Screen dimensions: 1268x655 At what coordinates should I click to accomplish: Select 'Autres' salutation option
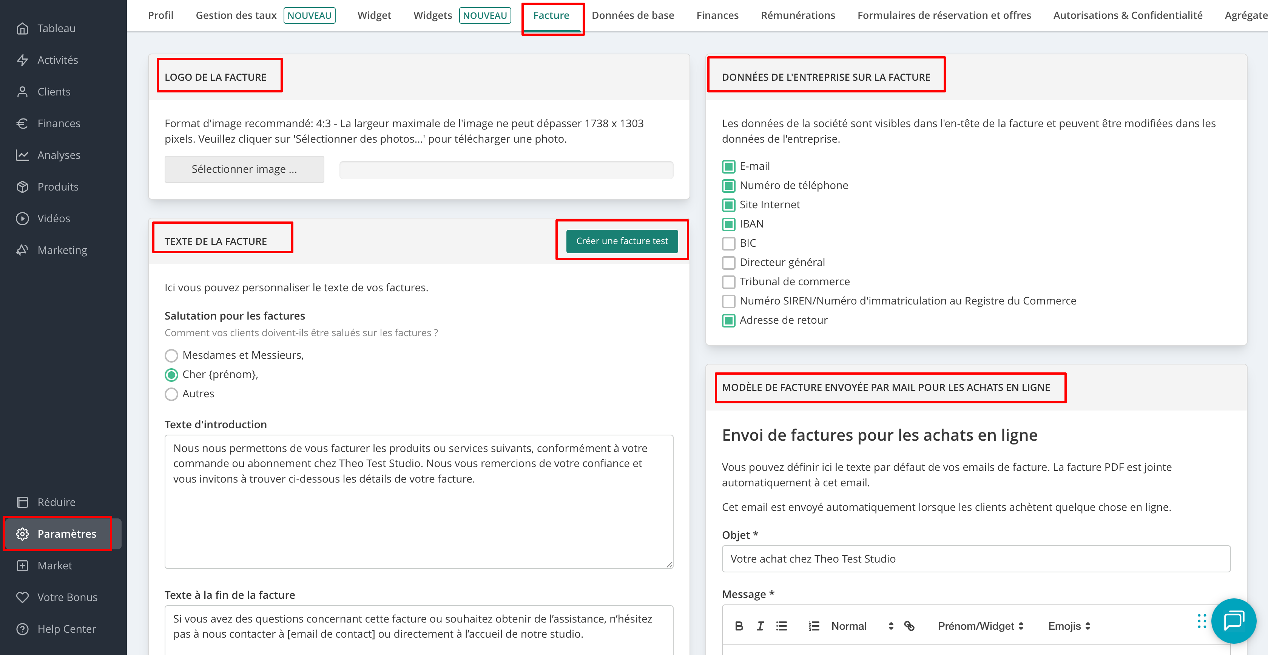[x=171, y=394]
